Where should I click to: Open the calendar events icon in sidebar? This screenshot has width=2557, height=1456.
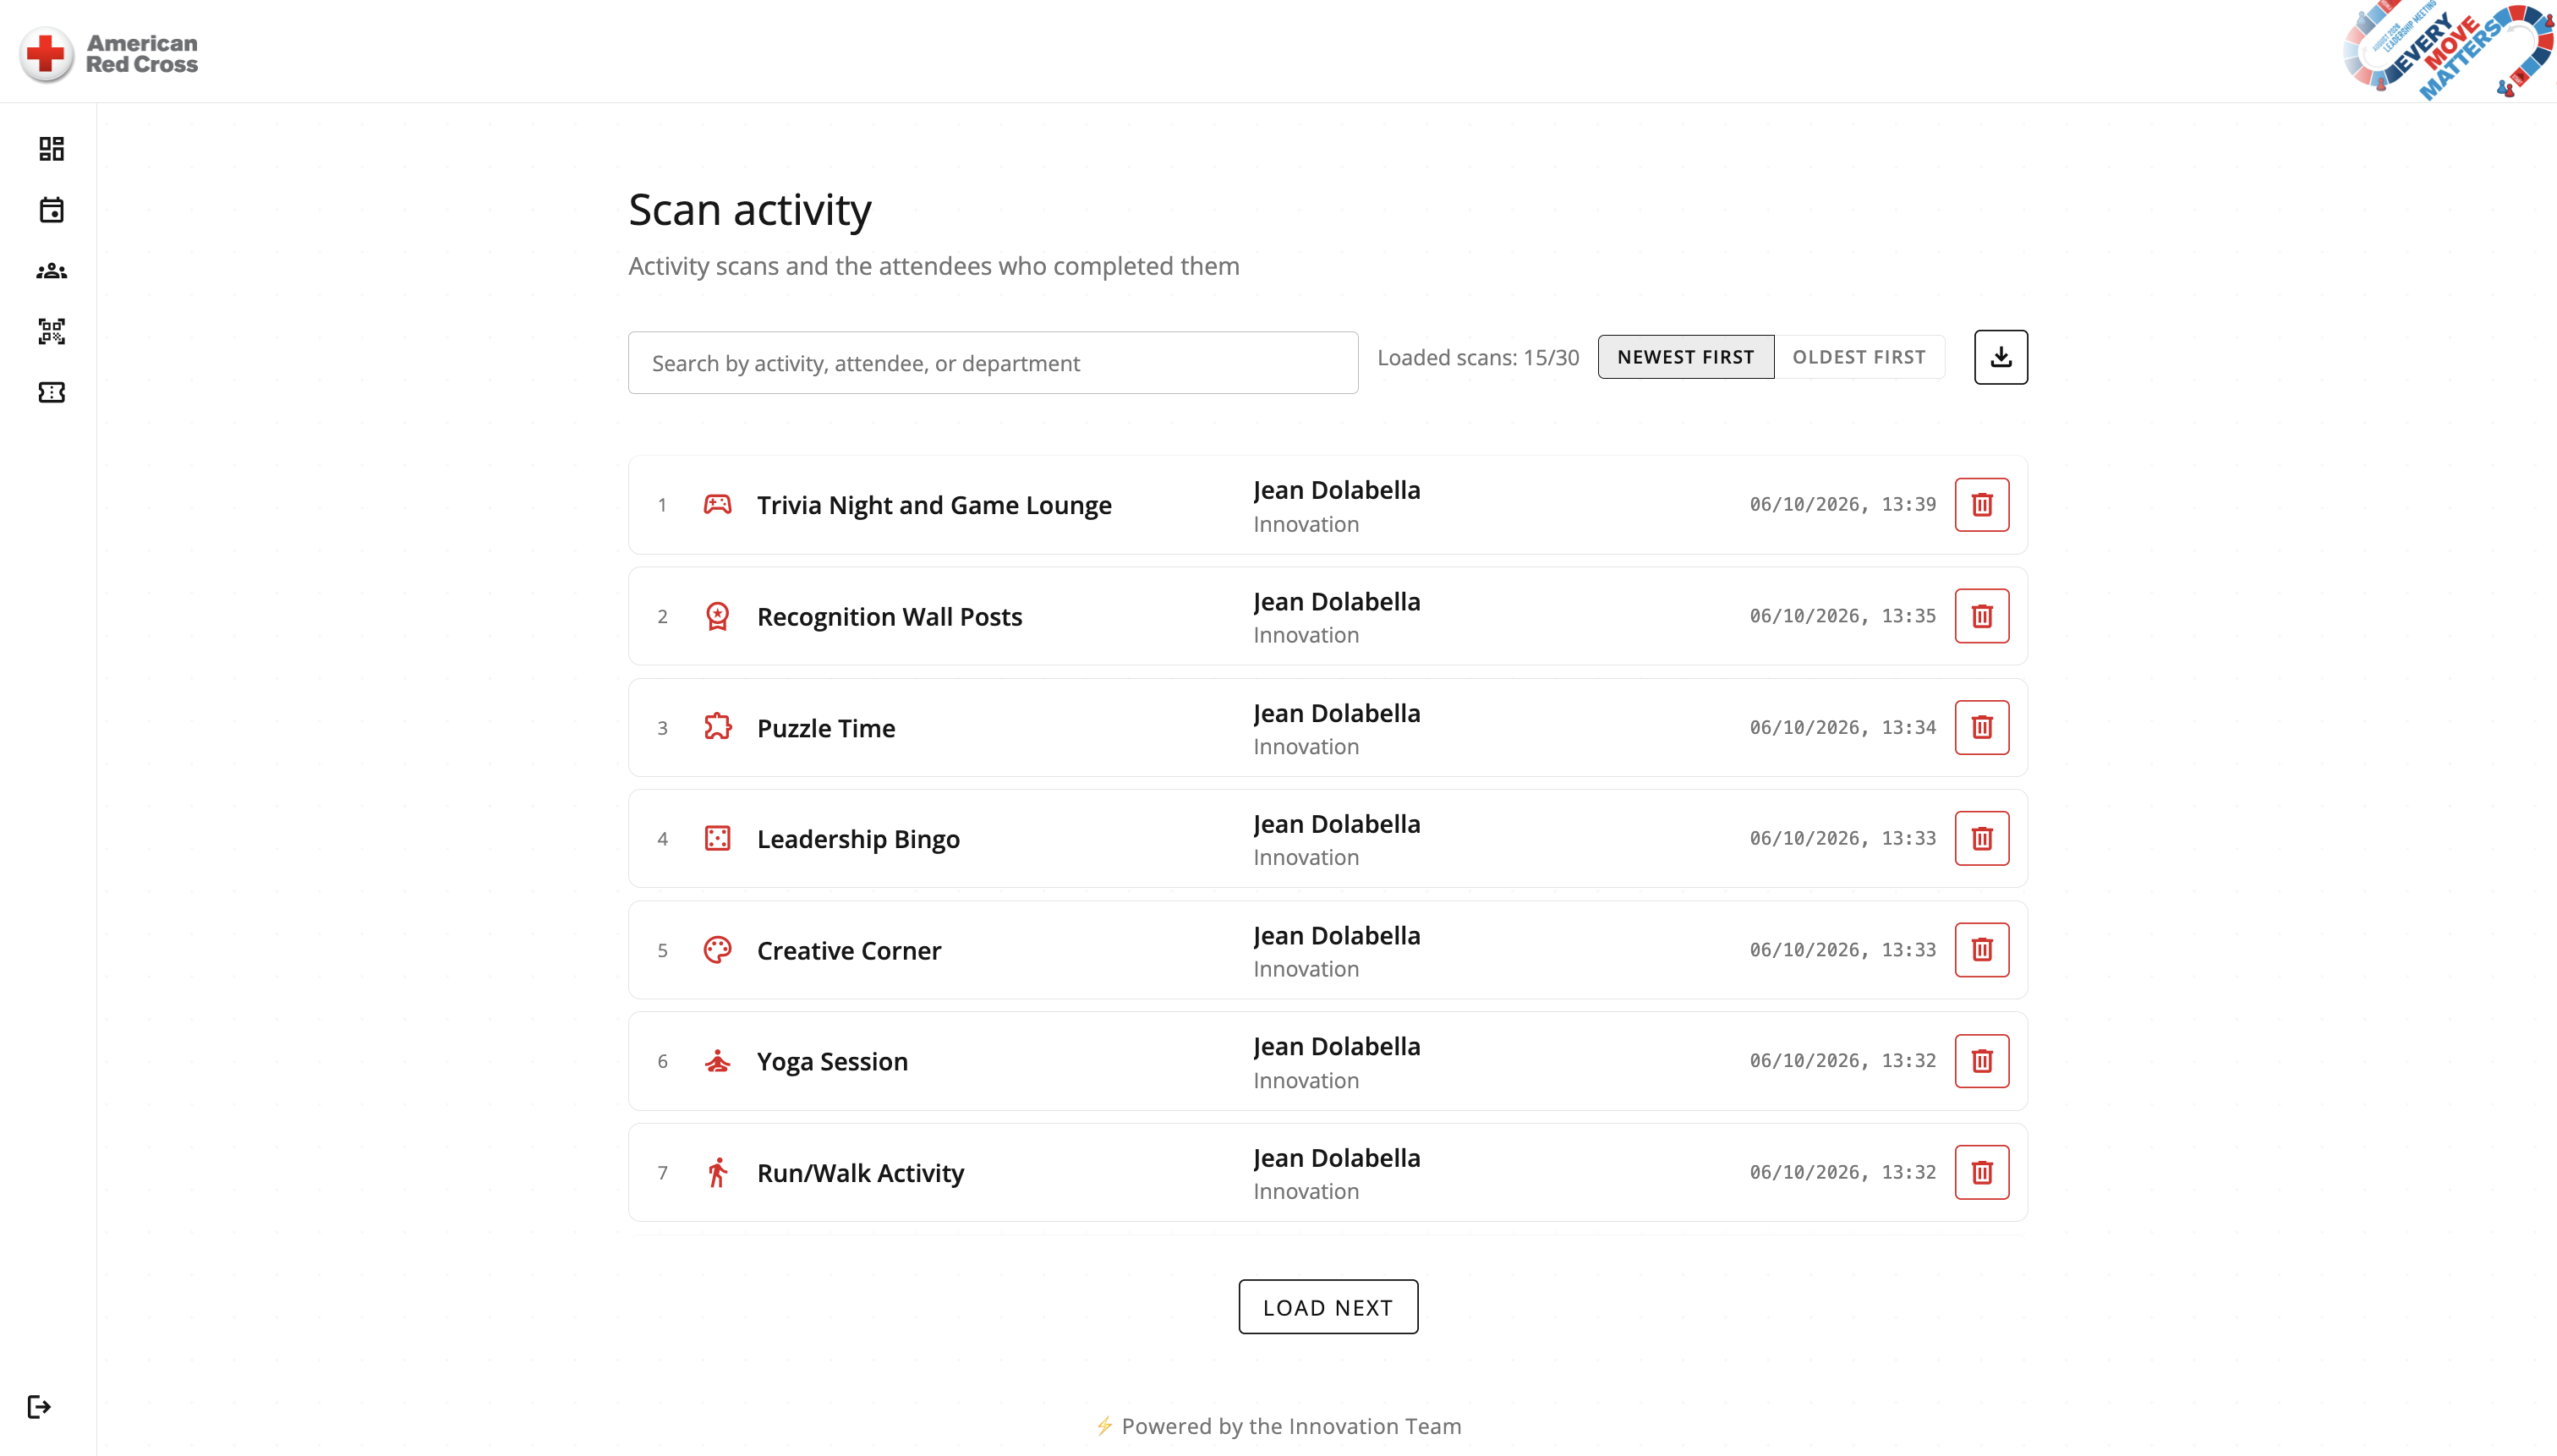click(x=51, y=210)
